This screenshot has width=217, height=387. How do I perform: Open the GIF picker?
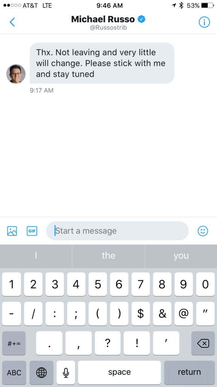coord(32,231)
